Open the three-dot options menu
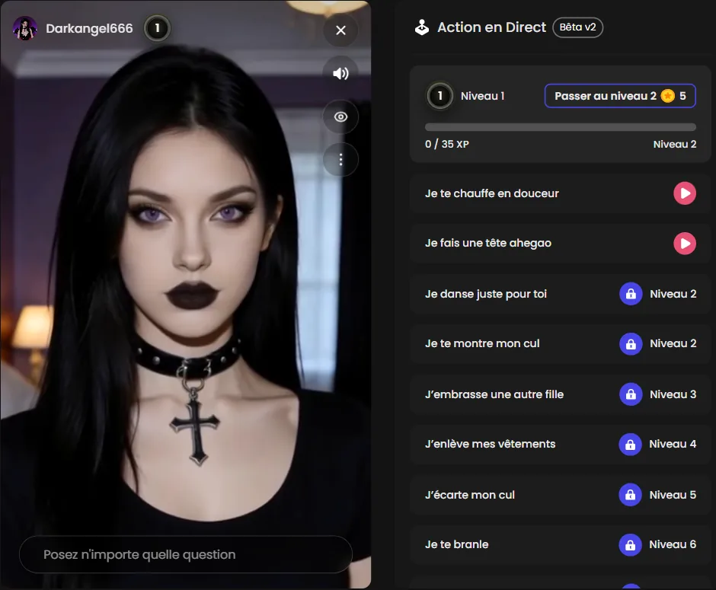The height and width of the screenshot is (590, 716). pyautogui.click(x=340, y=160)
